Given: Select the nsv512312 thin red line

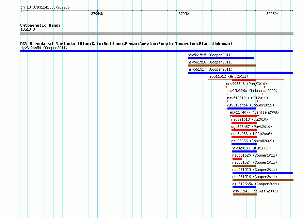Looking at the screenshot, I should [242, 101].
